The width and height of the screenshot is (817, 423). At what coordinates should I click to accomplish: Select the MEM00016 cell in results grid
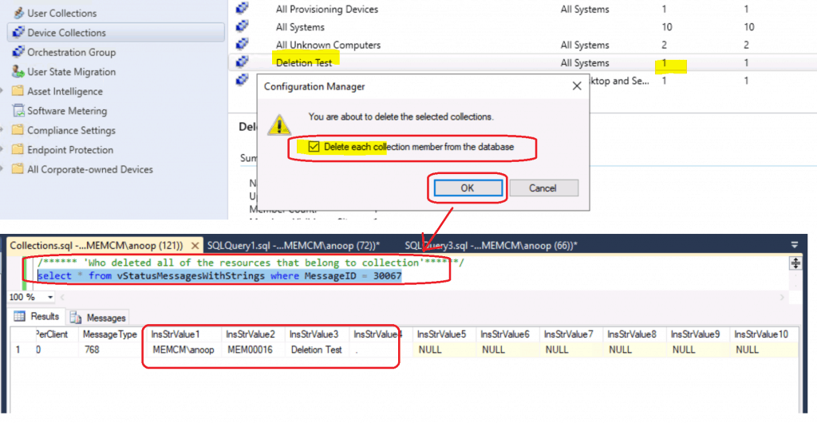pyautogui.click(x=251, y=350)
